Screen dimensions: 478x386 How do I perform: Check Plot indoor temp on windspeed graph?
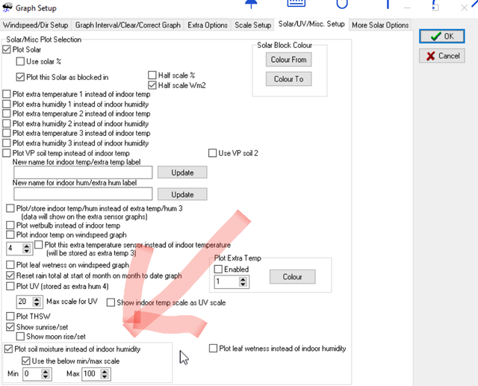10,235
